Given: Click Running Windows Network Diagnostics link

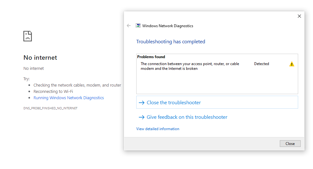Looking at the screenshot, I should [69, 98].
